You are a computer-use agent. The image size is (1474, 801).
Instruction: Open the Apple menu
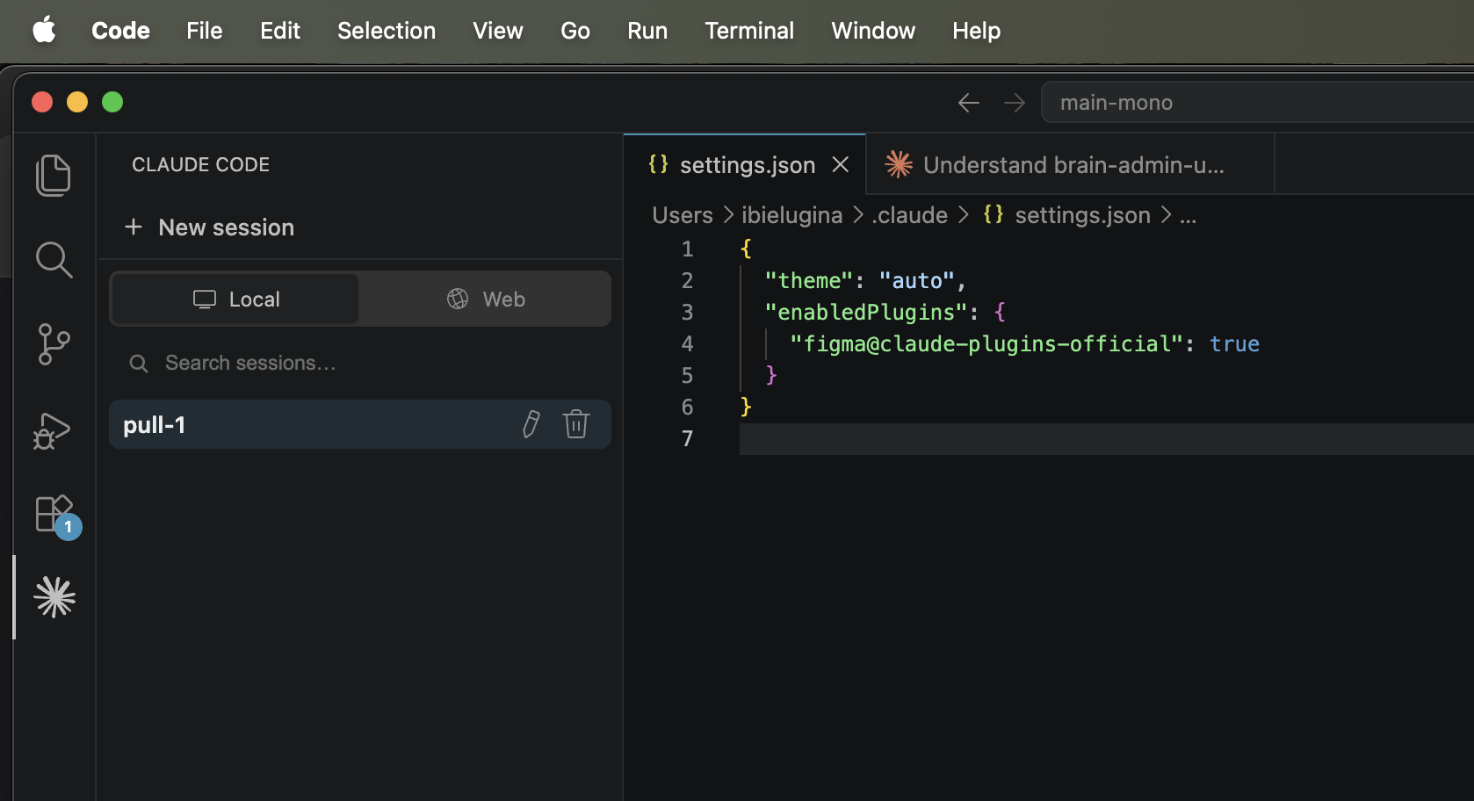[x=44, y=31]
